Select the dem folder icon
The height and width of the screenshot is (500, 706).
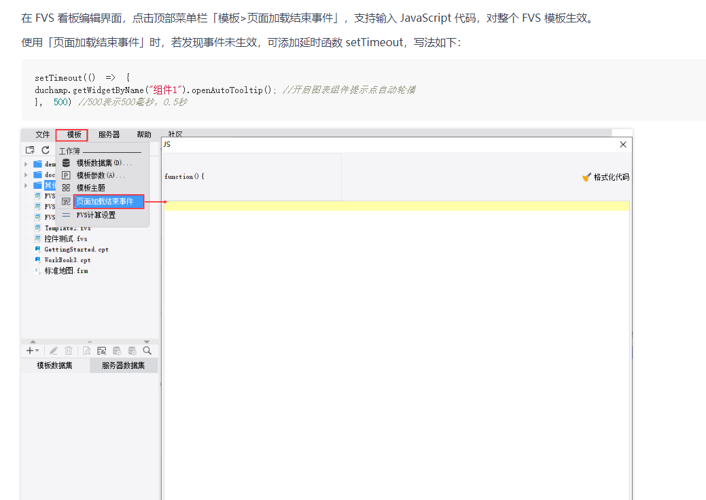[38, 164]
